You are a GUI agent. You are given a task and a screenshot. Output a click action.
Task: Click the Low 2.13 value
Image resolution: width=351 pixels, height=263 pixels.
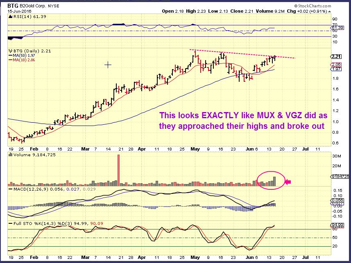[x=218, y=11]
